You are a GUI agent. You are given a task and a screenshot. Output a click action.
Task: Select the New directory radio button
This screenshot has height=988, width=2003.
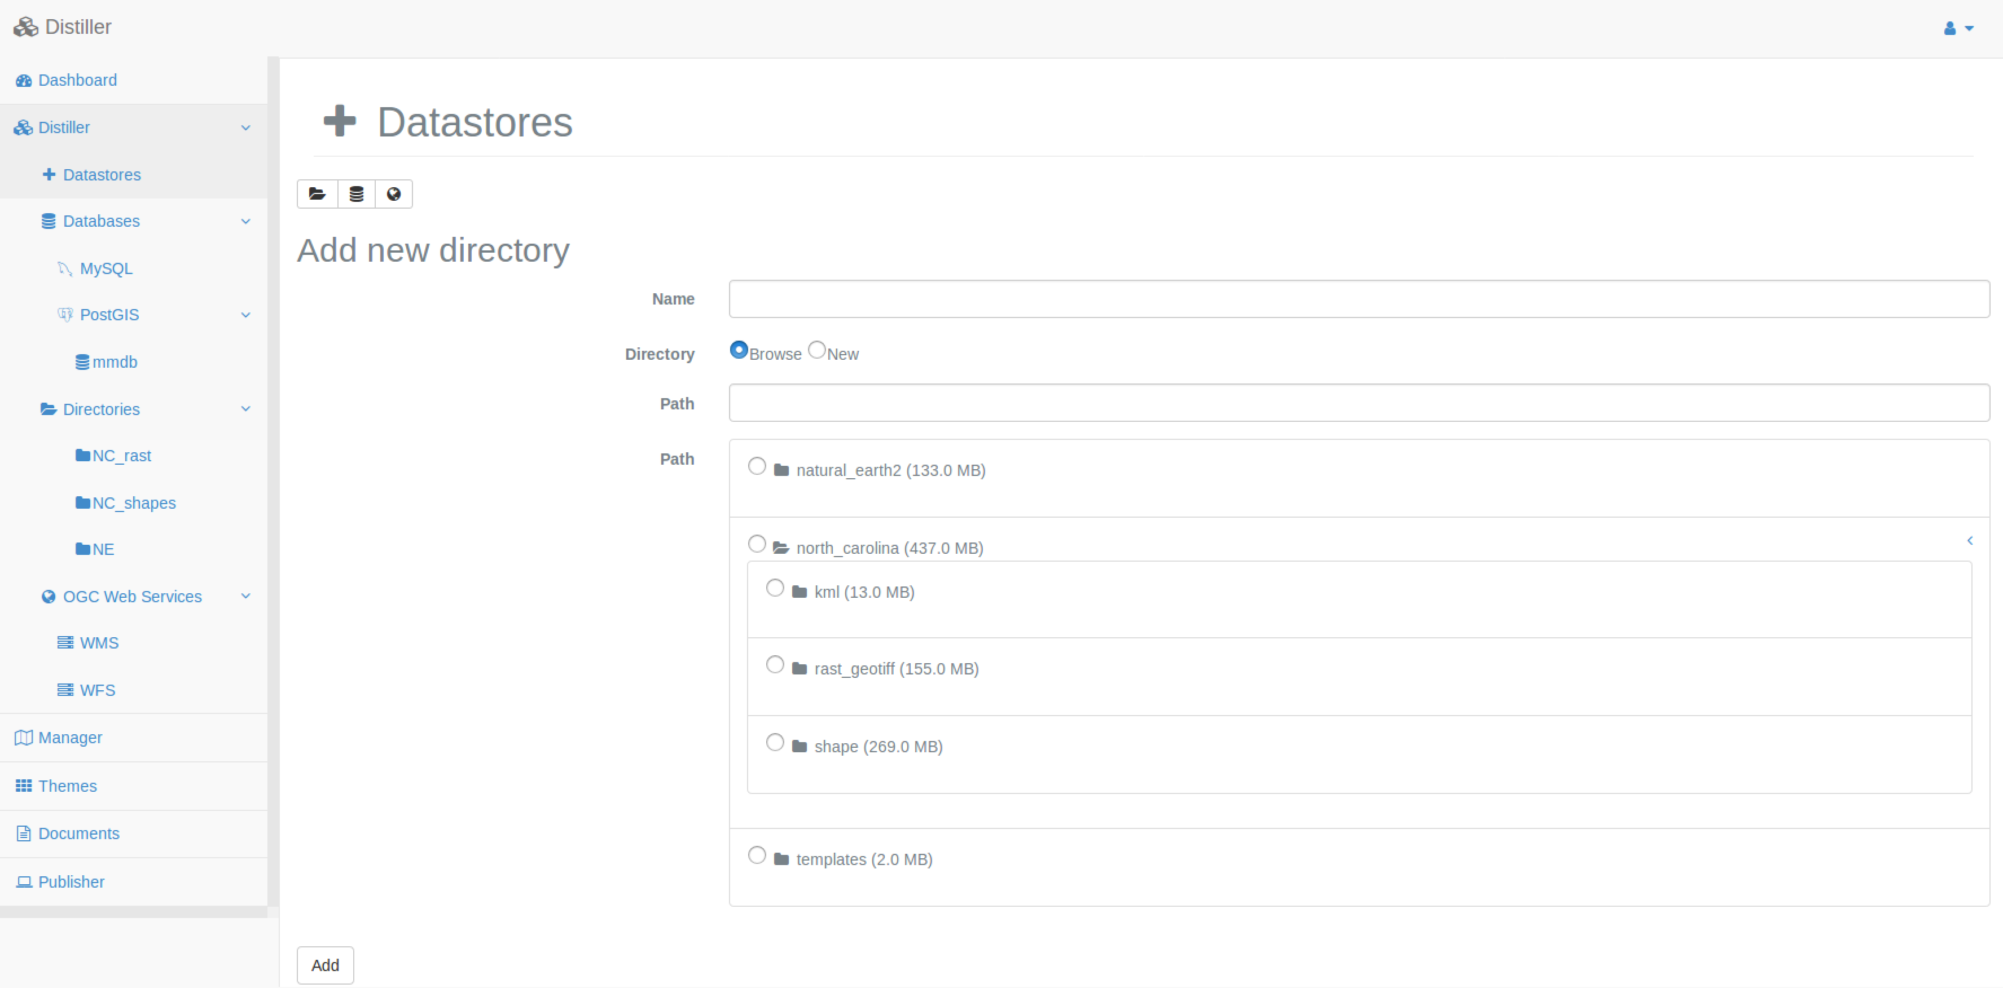click(x=816, y=350)
